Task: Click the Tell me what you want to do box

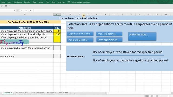Action: [81, 2]
